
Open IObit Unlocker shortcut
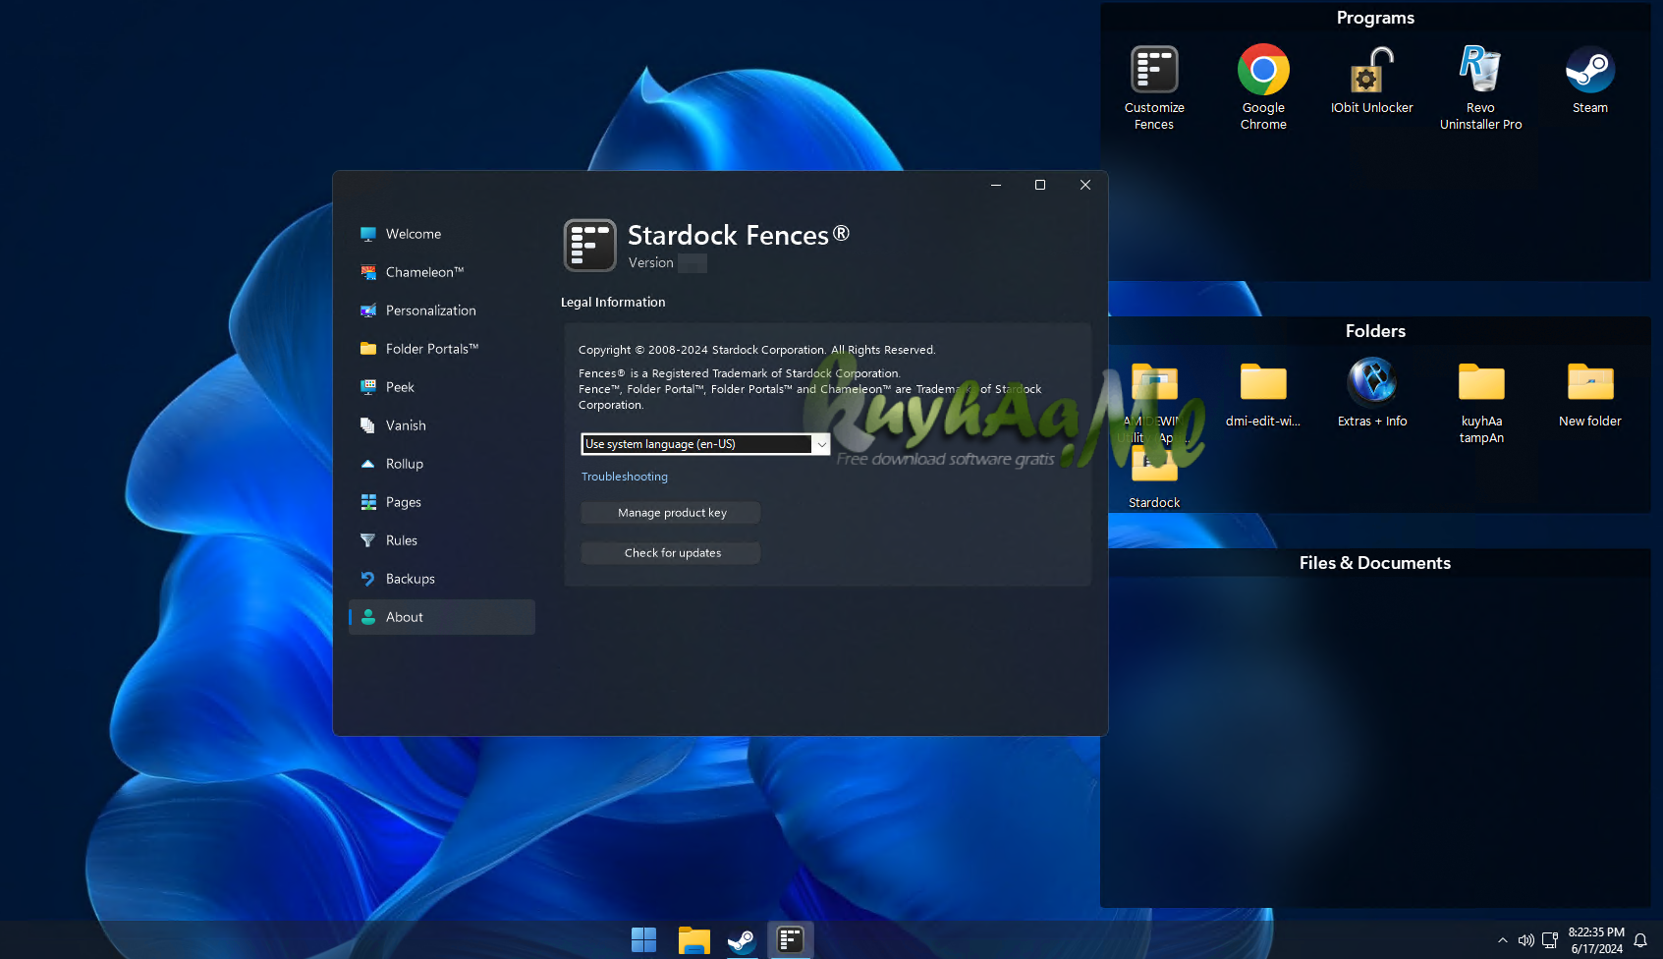pyautogui.click(x=1372, y=80)
